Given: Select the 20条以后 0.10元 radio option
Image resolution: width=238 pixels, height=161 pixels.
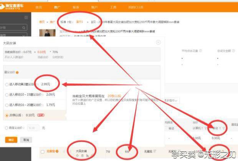Looking at the screenshot, I should point(7,115).
